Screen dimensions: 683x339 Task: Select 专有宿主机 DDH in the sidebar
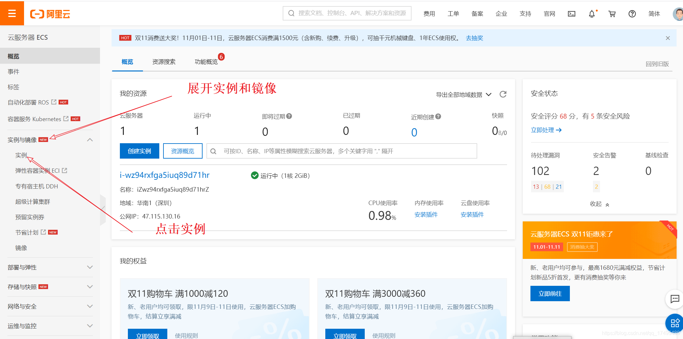[x=37, y=186]
